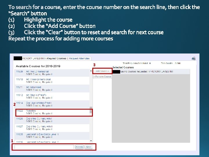Image resolution: width=209 pixels, height=157 pixels.
Task: Click the Add Course button
Action: (102, 71)
